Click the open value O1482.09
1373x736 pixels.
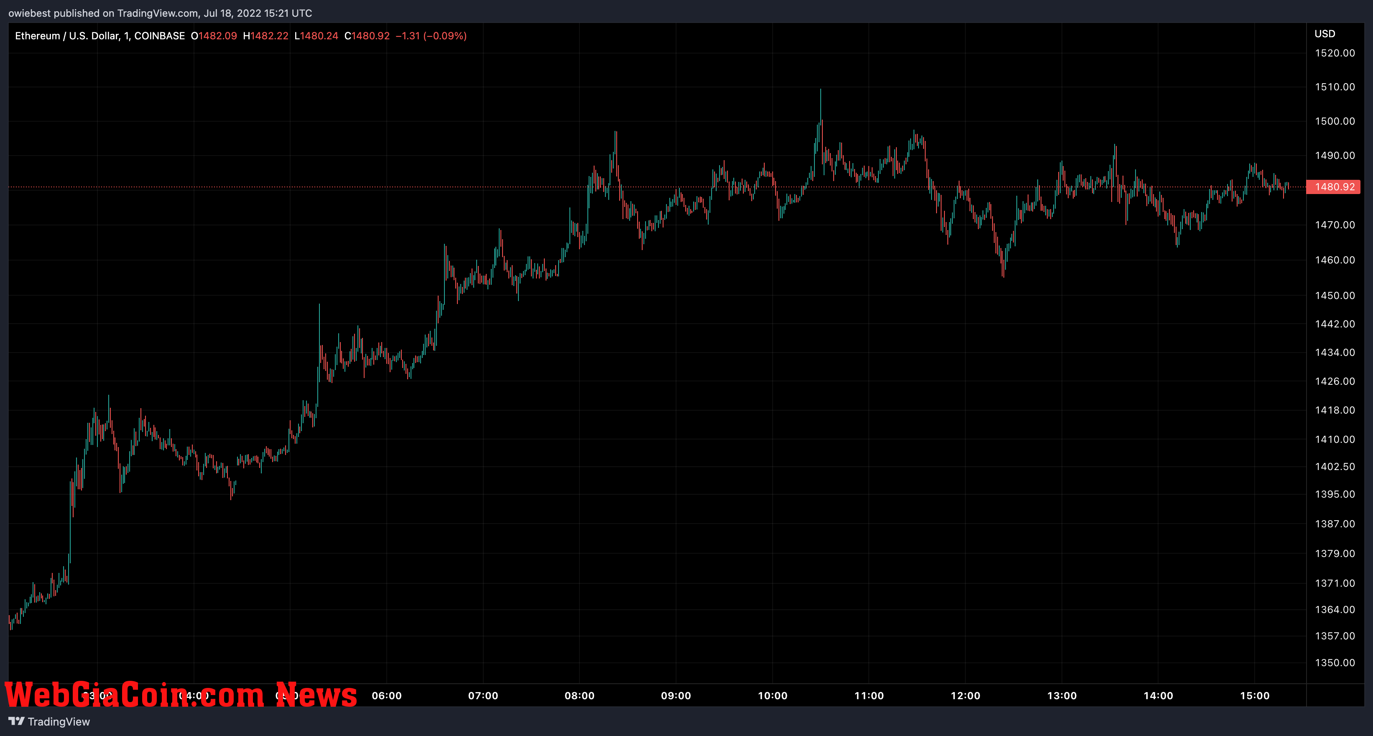coord(214,36)
